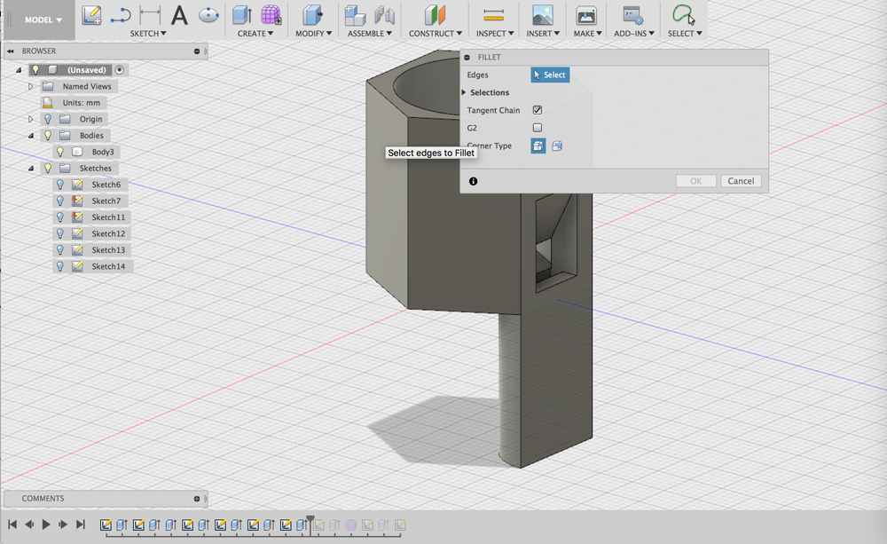Viewport: 887px width, 544px height.
Task: Jump to timeline beginning button
Action: [12, 524]
